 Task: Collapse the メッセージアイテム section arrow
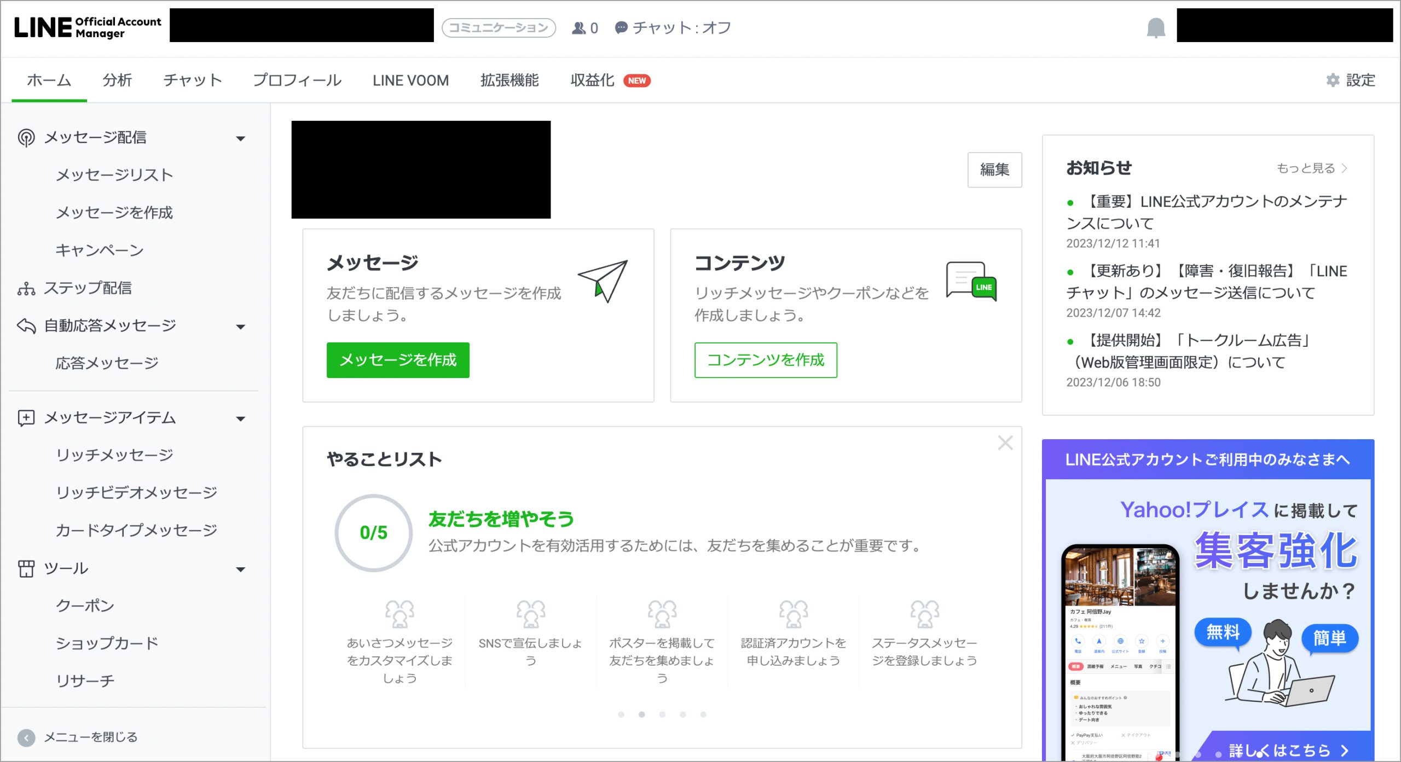[x=240, y=419]
